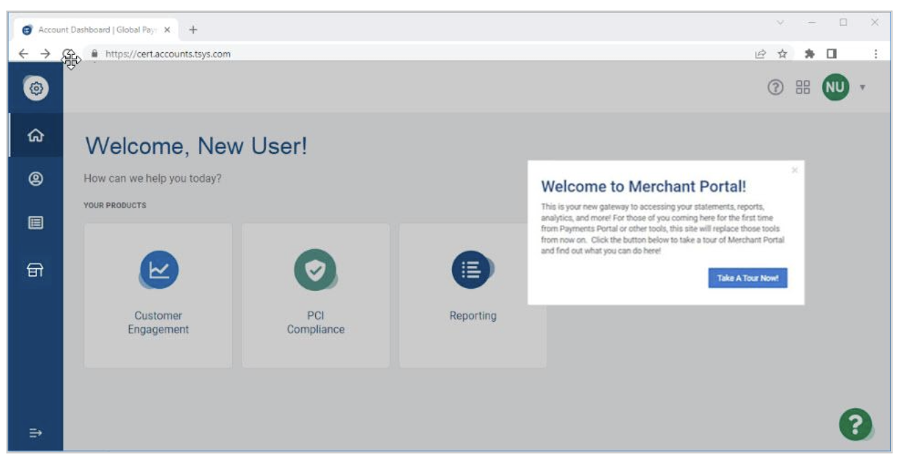Open the statements list sidebar icon

tap(35, 223)
